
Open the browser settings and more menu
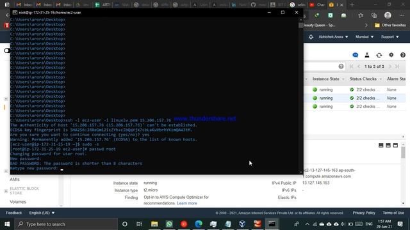[x=402, y=15]
